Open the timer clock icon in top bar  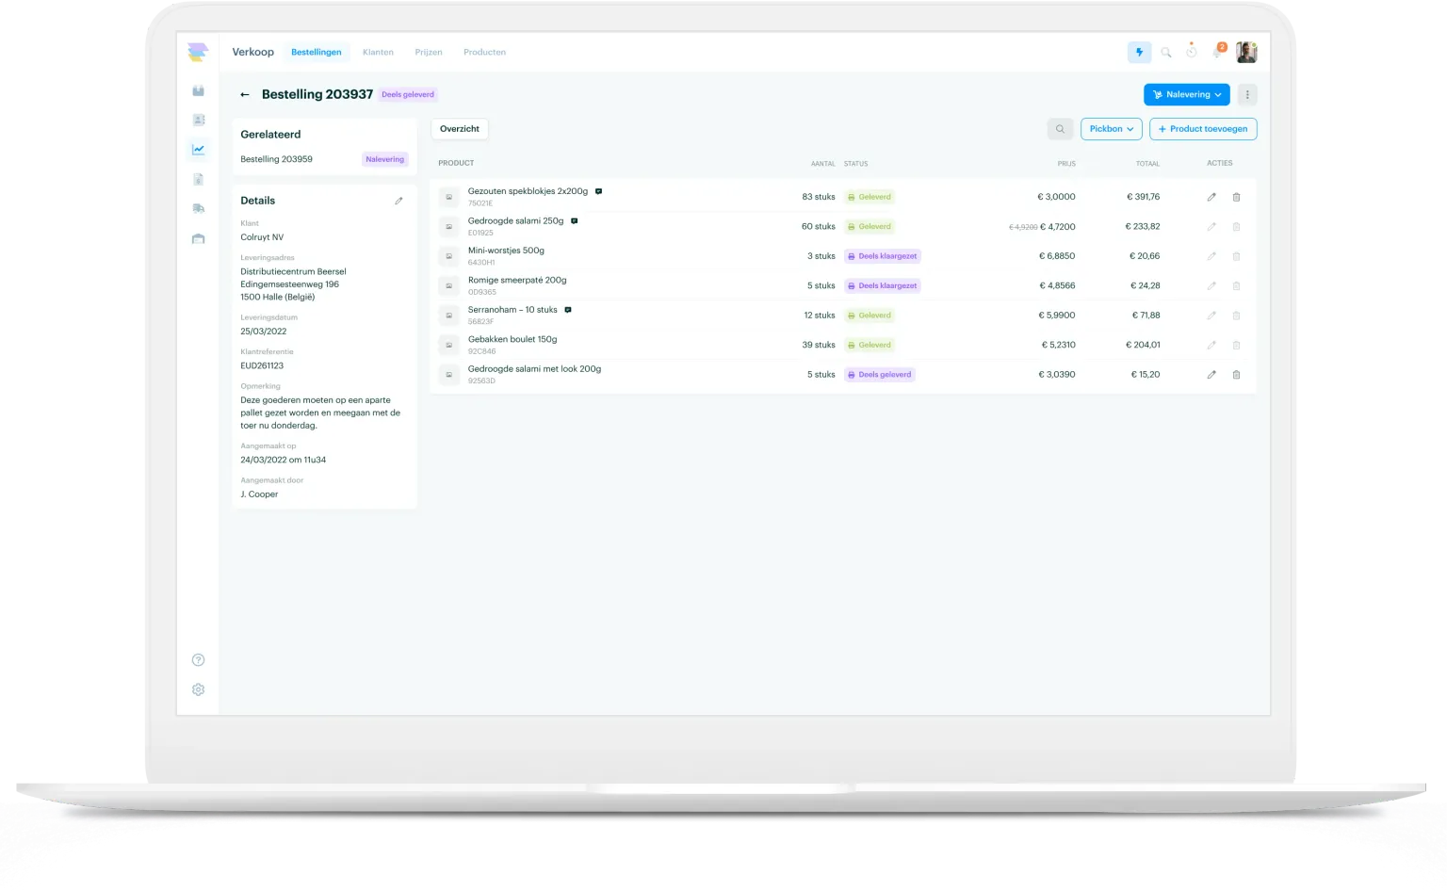click(1192, 52)
